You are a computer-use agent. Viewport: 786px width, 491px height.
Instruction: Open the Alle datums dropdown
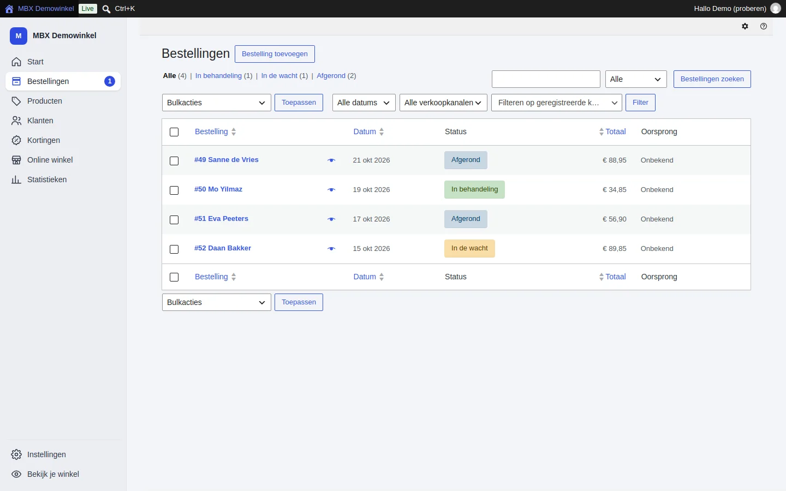point(364,103)
